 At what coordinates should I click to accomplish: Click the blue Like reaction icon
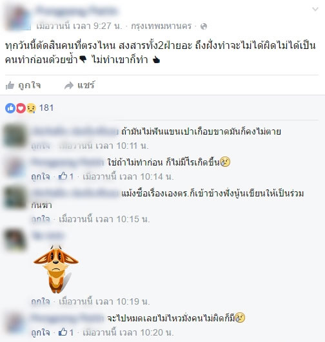coord(10,108)
